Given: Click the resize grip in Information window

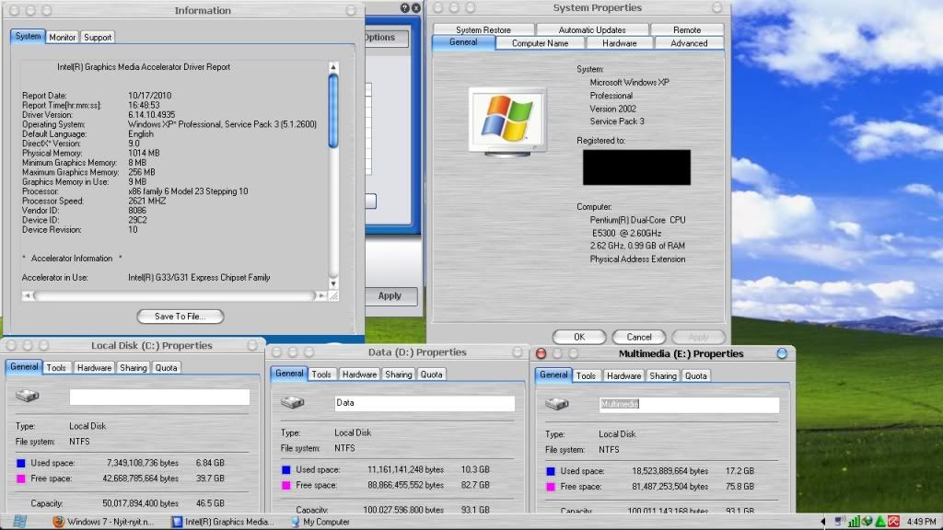Looking at the screenshot, I should (x=333, y=295).
